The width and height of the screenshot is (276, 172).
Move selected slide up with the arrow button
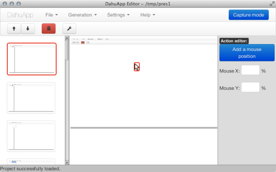pos(14,28)
